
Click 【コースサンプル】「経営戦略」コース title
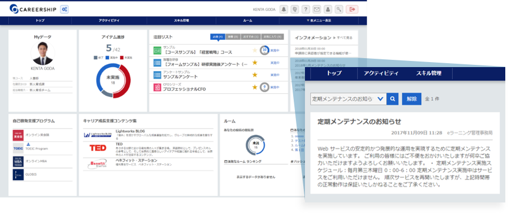(198, 52)
